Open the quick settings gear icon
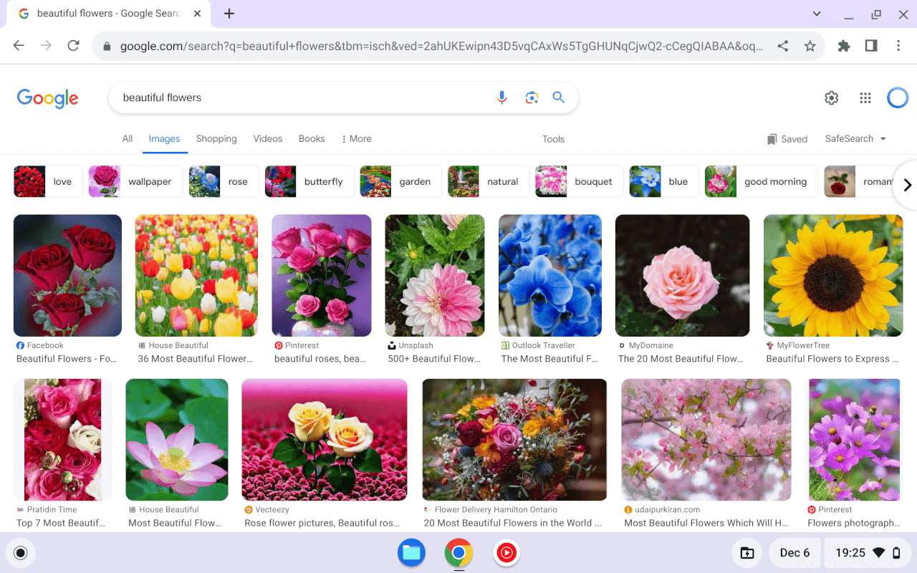The width and height of the screenshot is (917, 573). [x=831, y=98]
